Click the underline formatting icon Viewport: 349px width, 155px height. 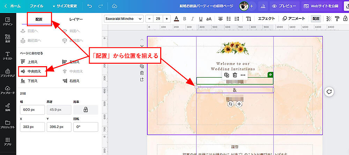(200, 19)
